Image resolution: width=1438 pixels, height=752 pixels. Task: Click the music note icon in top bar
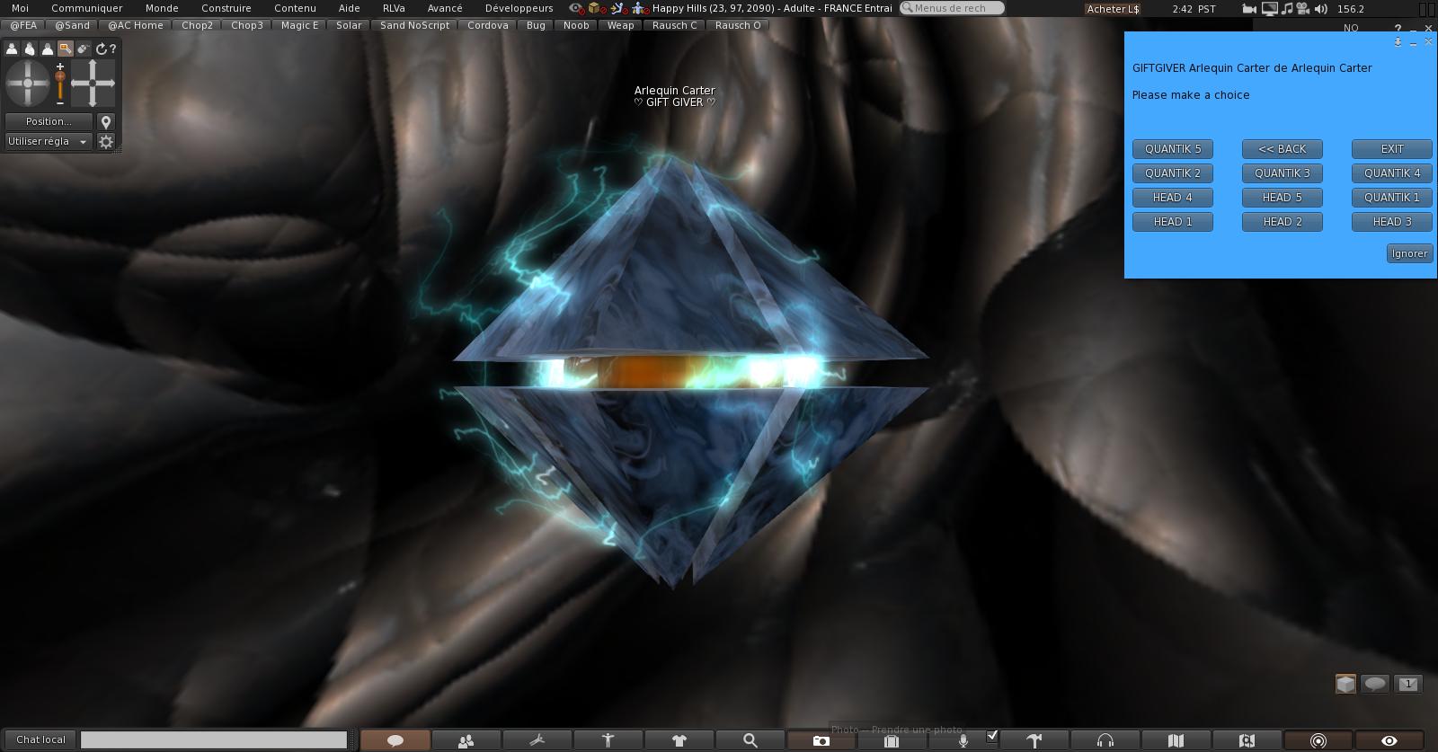[x=1287, y=8]
